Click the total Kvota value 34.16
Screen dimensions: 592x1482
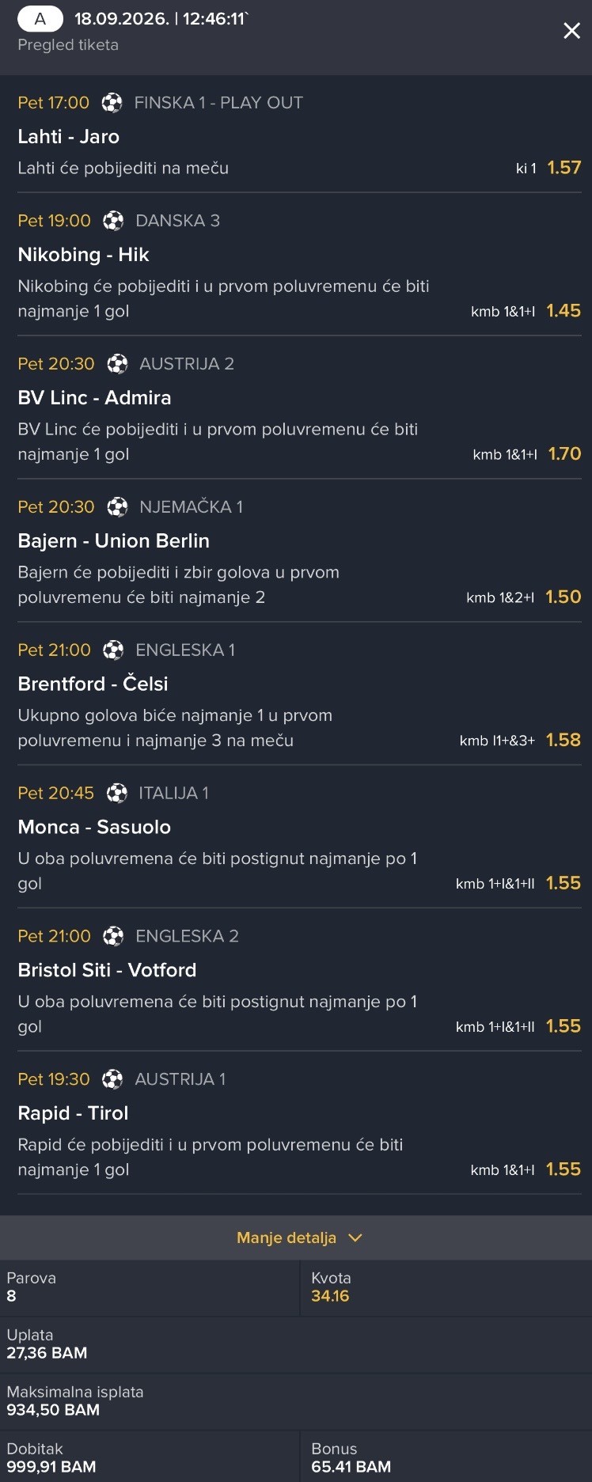(x=330, y=1296)
